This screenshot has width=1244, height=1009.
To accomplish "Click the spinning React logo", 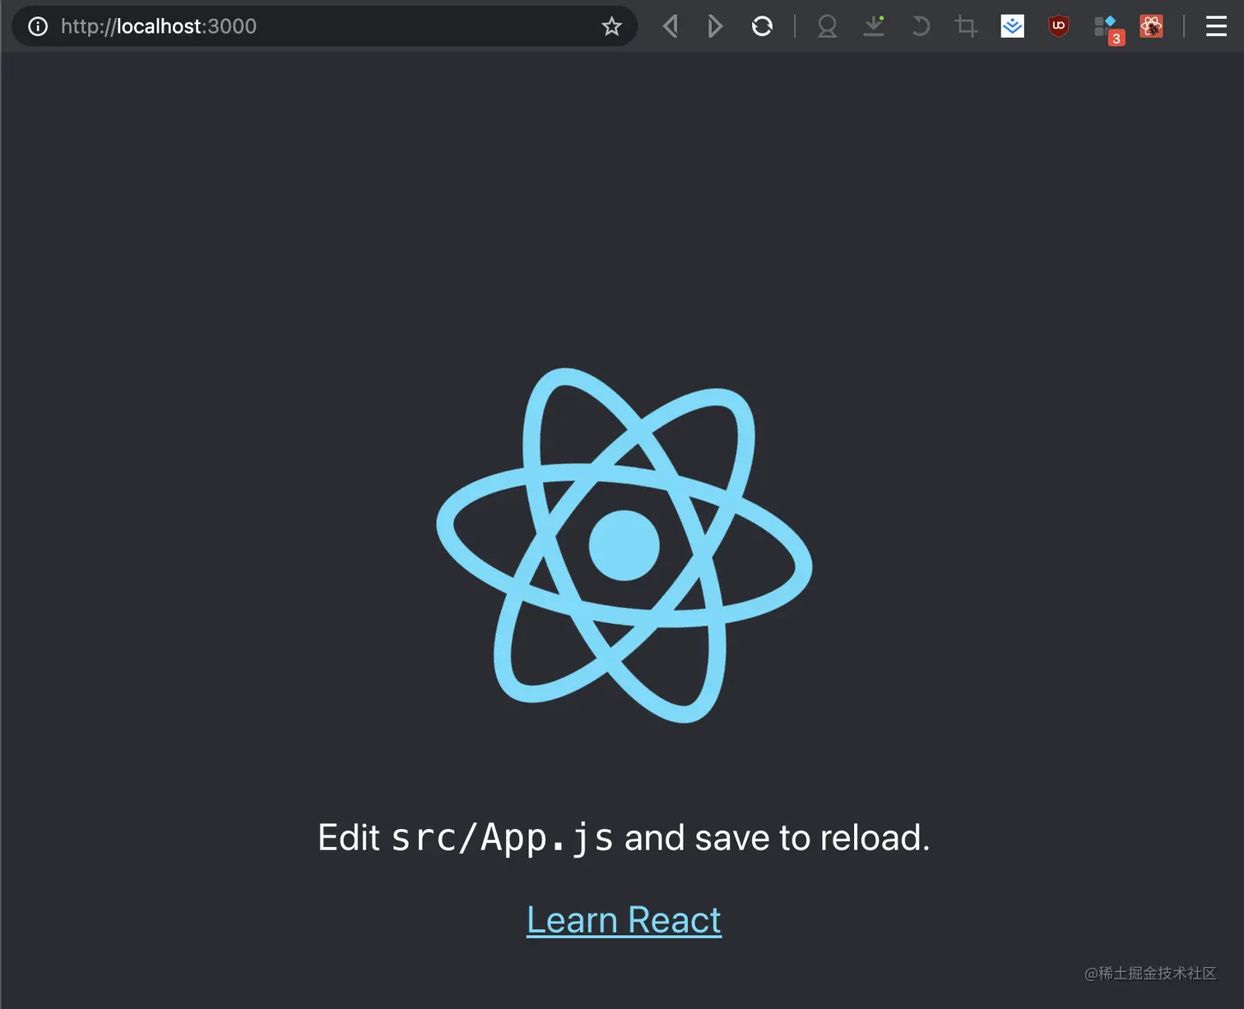I will click(624, 545).
